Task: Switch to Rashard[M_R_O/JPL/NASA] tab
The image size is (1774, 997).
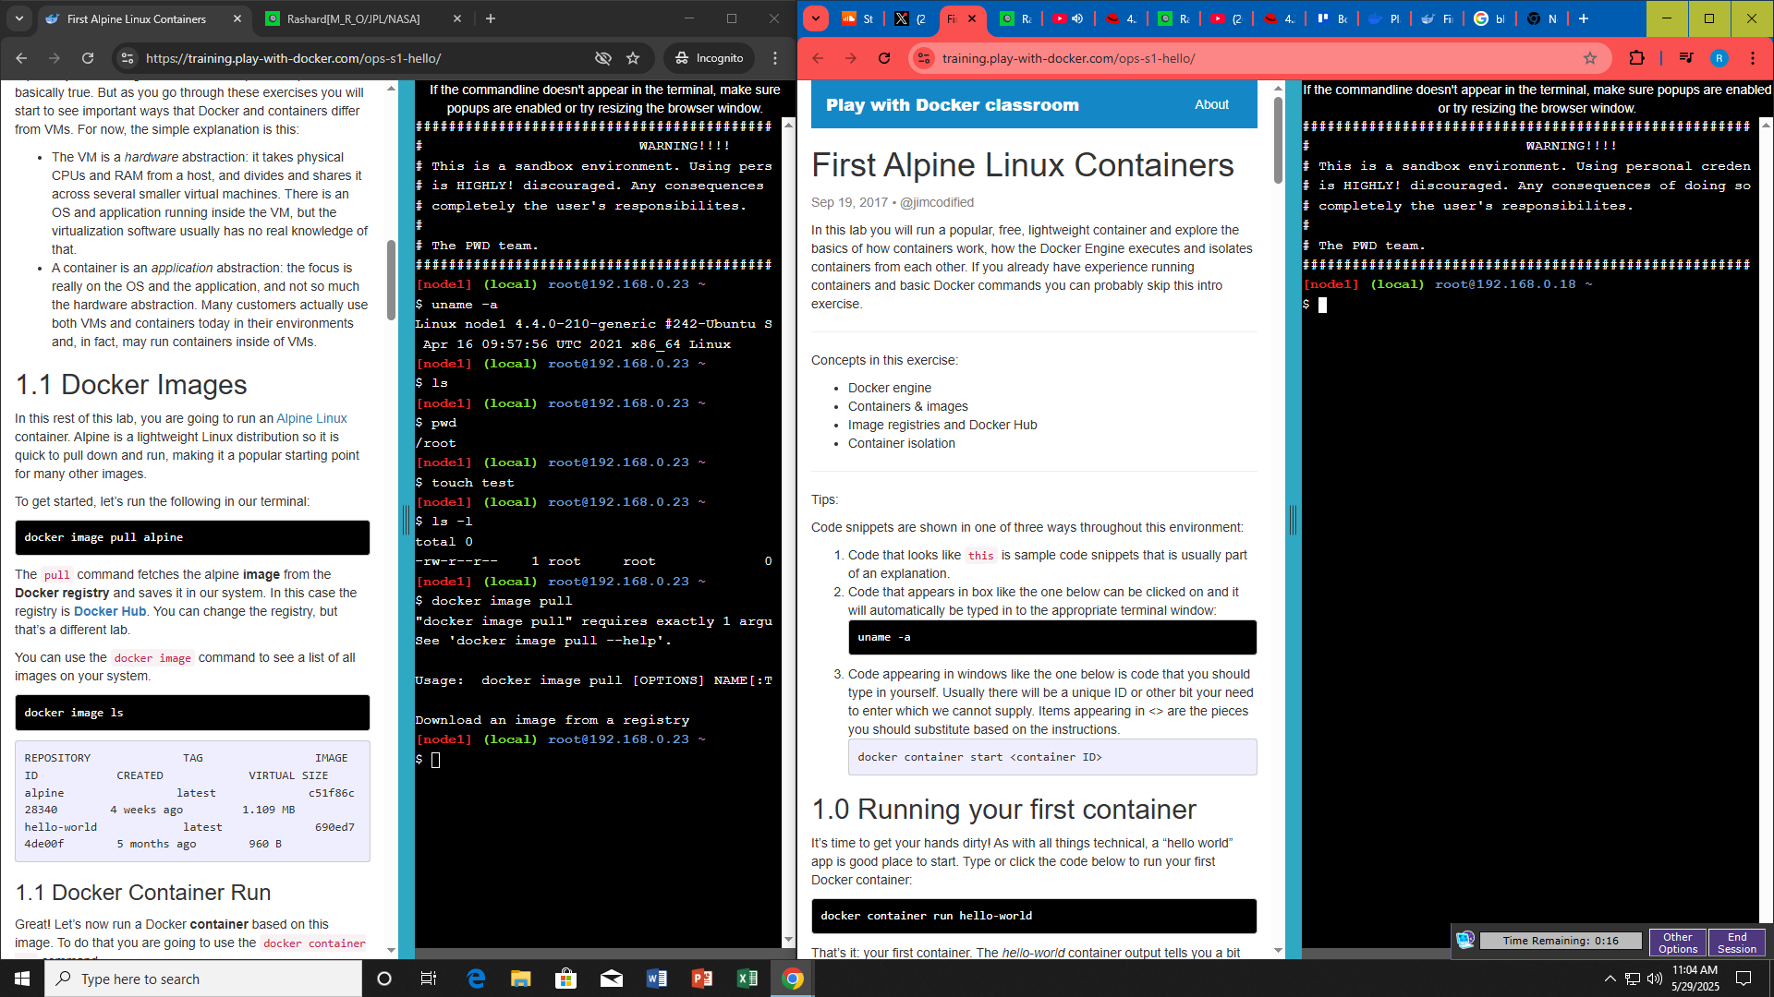Action: point(352,18)
